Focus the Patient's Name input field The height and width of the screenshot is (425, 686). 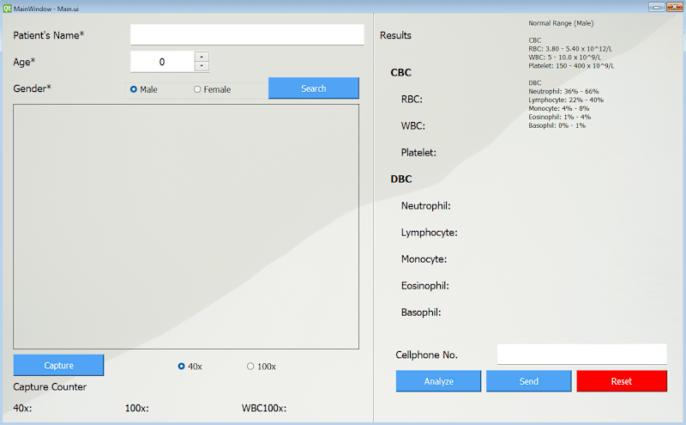(247, 34)
